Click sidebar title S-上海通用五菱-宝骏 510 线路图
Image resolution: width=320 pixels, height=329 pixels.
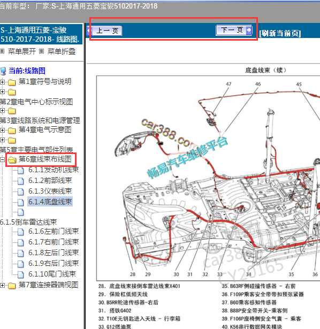coord(40,34)
